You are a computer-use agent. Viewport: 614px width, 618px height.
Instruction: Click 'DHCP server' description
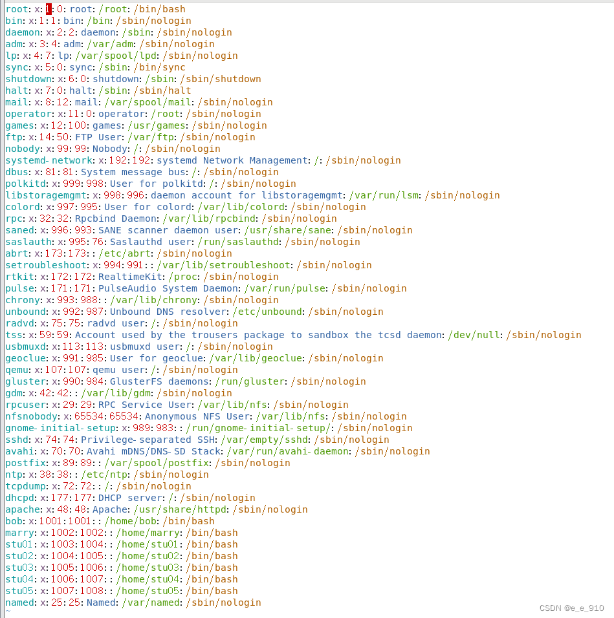tap(131, 497)
